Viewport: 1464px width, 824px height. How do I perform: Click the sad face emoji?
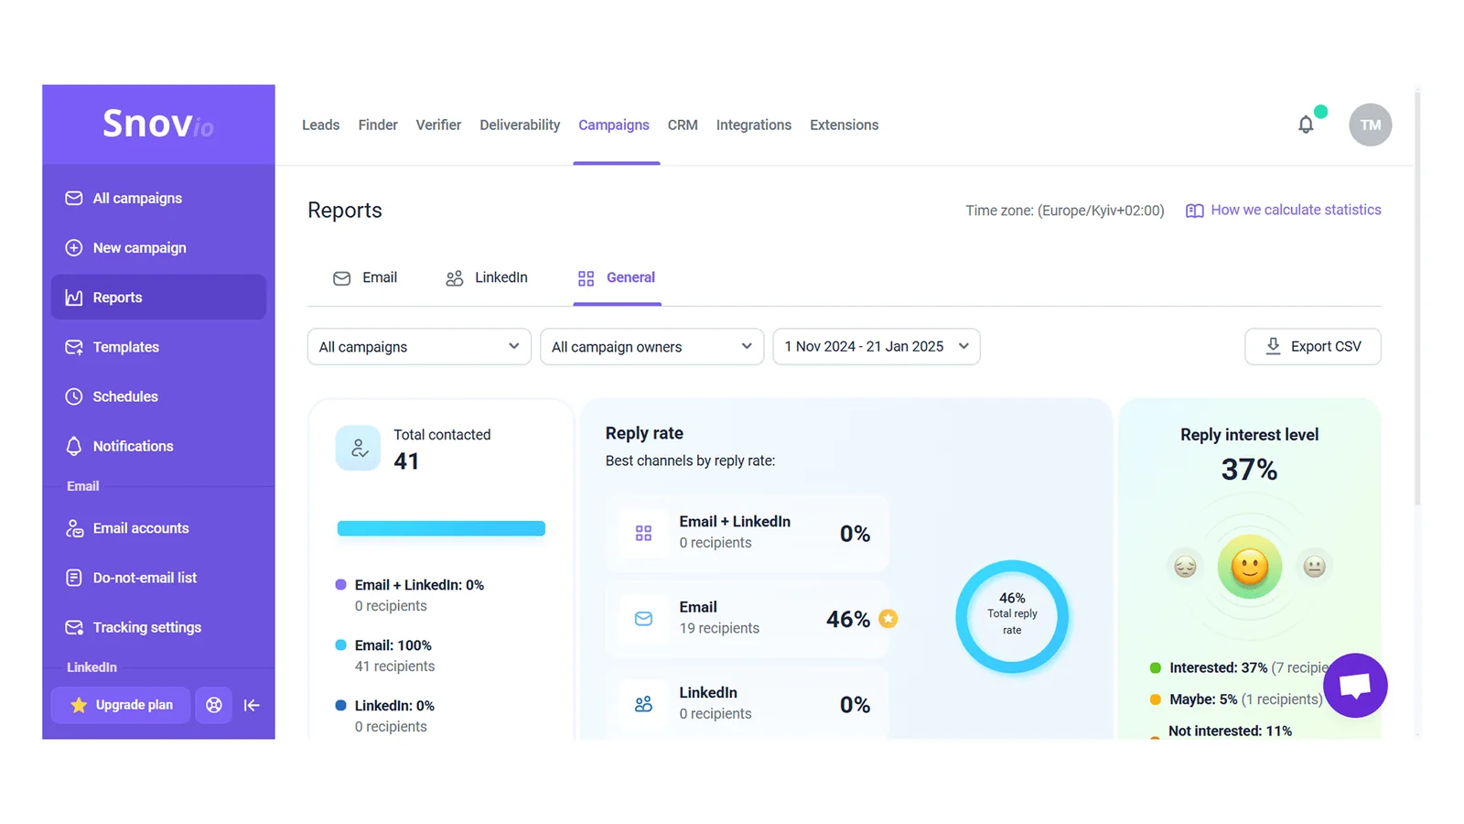[1185, 567]
